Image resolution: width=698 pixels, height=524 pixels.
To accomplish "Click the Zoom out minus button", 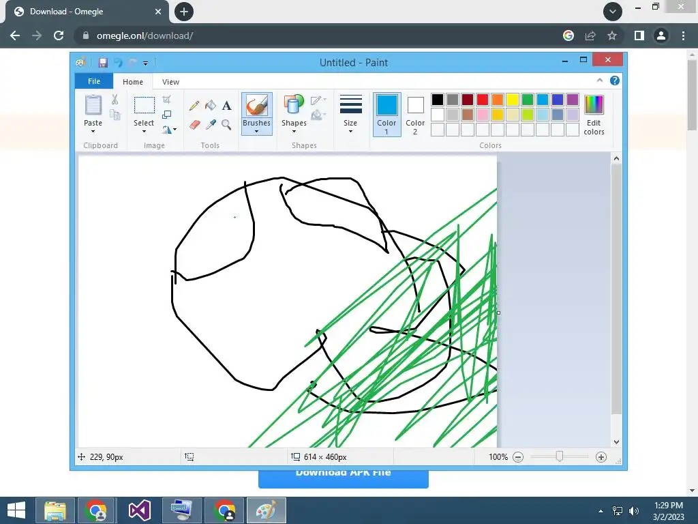I will 518,457.
